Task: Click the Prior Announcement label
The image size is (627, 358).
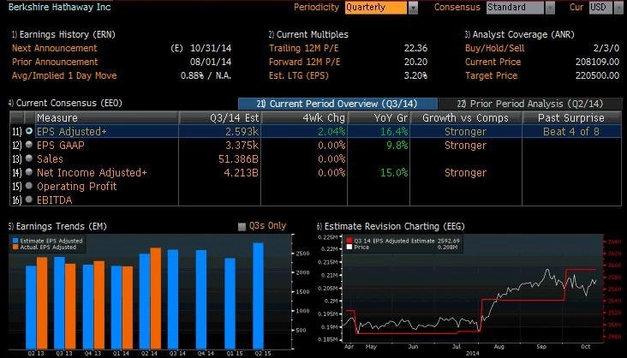Action: tap(55, 62)
